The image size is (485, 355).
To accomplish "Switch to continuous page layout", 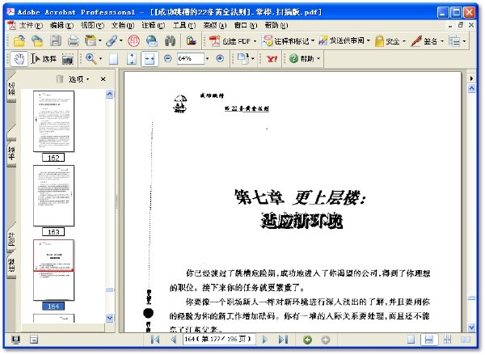I will tap(429, 340).
